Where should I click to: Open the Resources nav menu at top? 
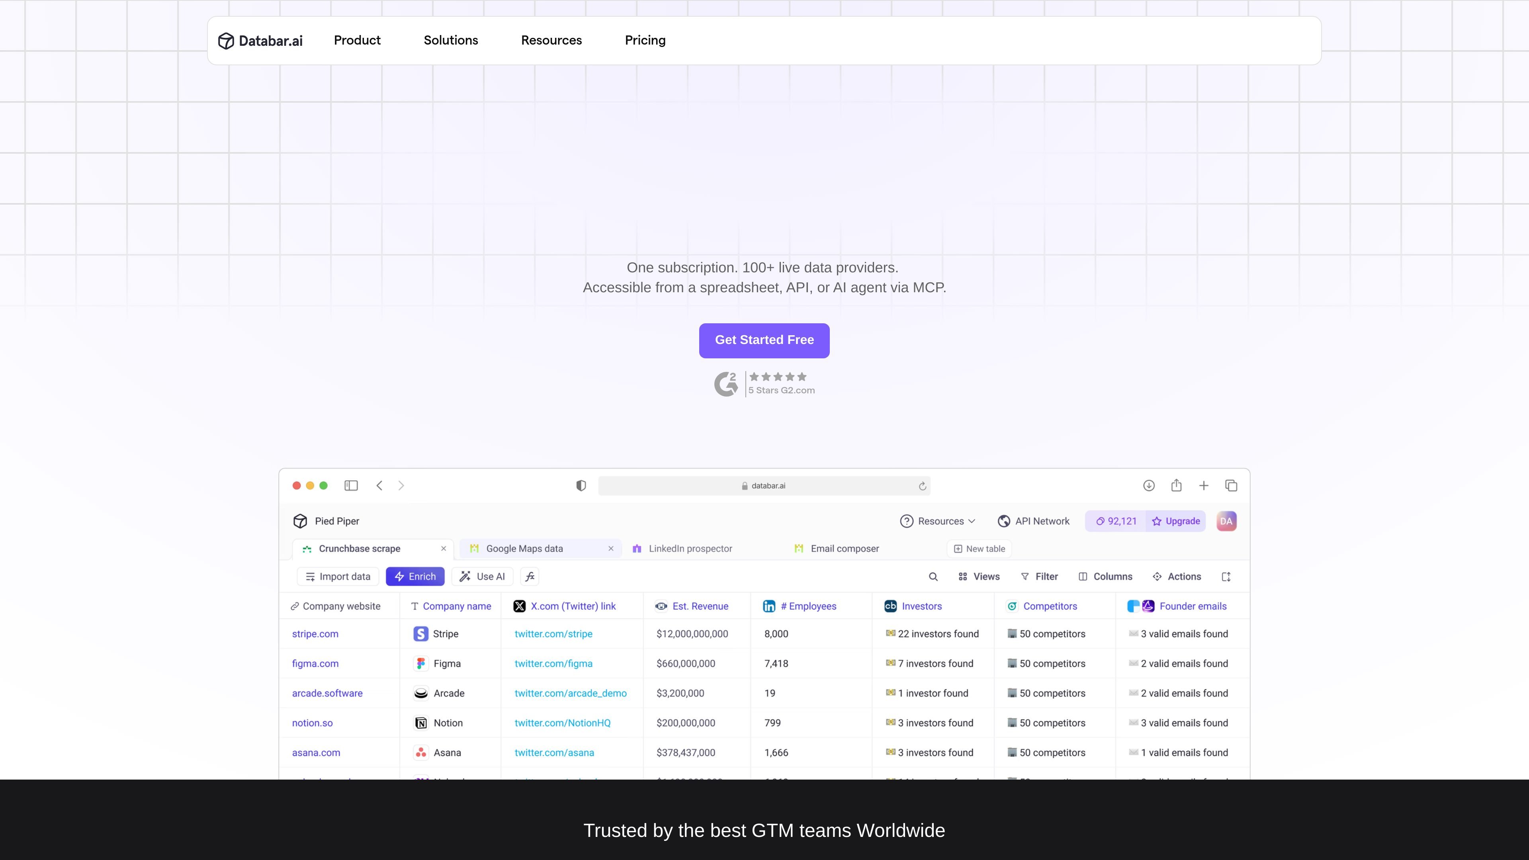(x=551, y=40)
